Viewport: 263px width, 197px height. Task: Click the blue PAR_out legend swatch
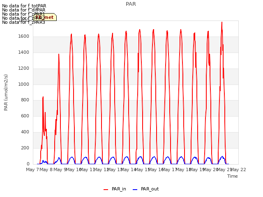pyautogui.click(x=135, y=190)
